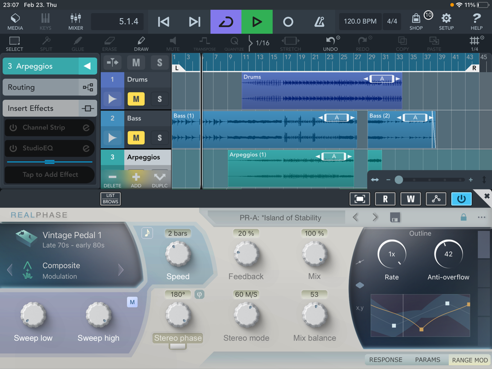
Task: Enable Read automation (R)
Action: point(385,199)
